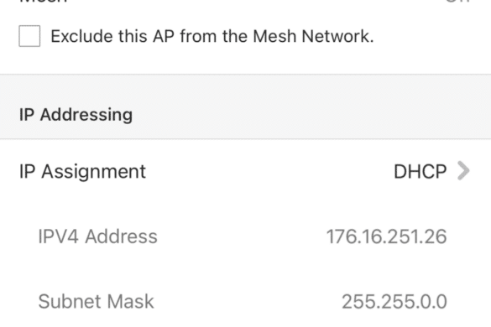Tap the IPV4 Address row
This screenshot has width=491, height=327.
click(x=245, y=236)
